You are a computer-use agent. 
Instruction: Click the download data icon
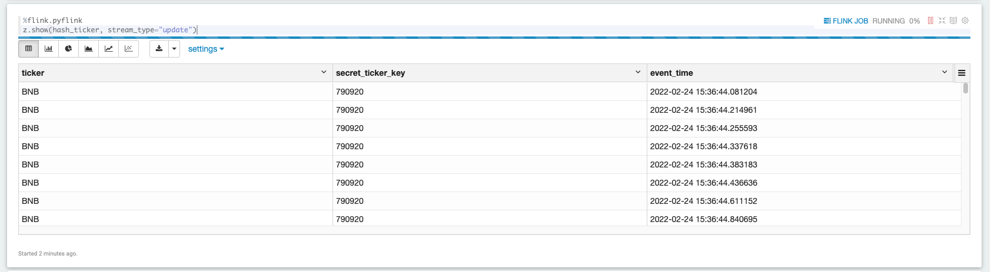pyautogui.click(x=159, y=49)
